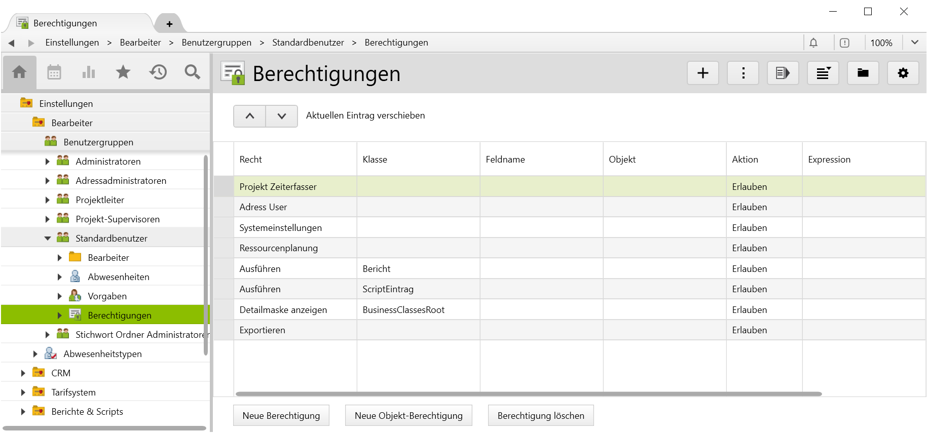Open the calendar icon in sidebar toolbar
The height and width of the screenshot is (433, 927).
coord(54,72)
